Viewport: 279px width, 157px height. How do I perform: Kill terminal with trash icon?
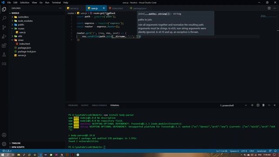[263, 105]
